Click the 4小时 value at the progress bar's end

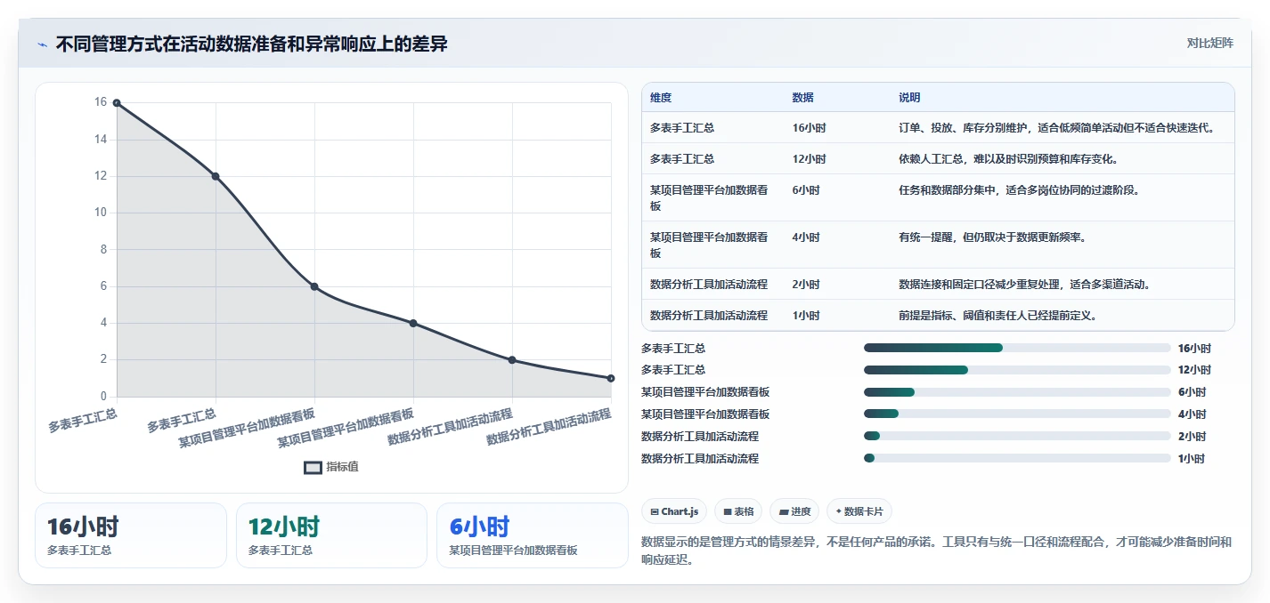(x=1192, y=414)
